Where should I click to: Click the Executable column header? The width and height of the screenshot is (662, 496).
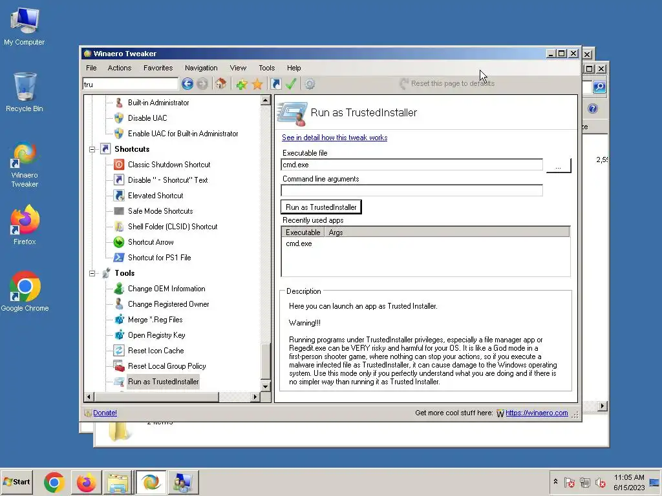pos(303,232)
